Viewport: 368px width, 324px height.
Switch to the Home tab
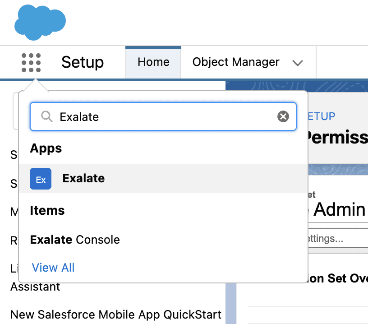tap(153, 62)
